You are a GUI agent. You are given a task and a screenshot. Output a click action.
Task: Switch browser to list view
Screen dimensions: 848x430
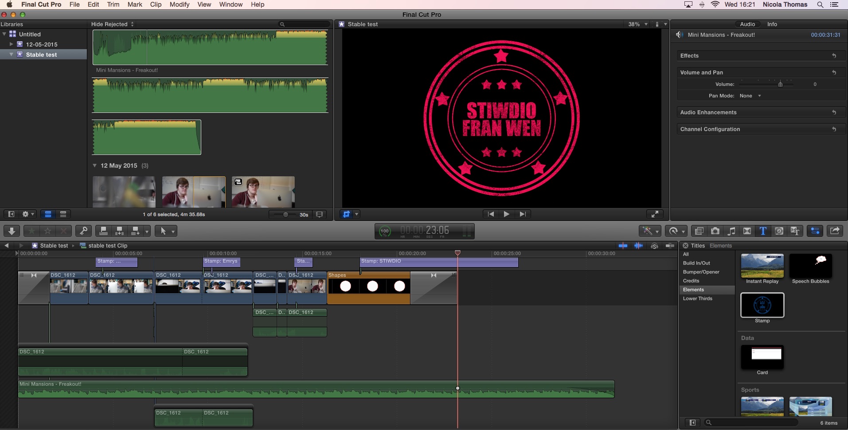(x=63, y=214)
